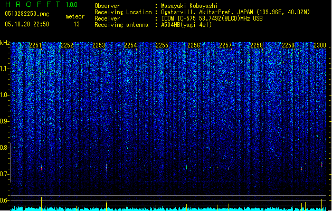Screen dimensions: 332x211
Task: Click the 2256 time marker
Action: (x=194, y=45)
